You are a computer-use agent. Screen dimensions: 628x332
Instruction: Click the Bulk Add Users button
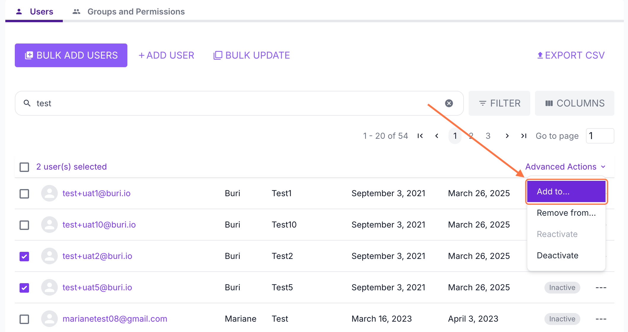[71, 55]
